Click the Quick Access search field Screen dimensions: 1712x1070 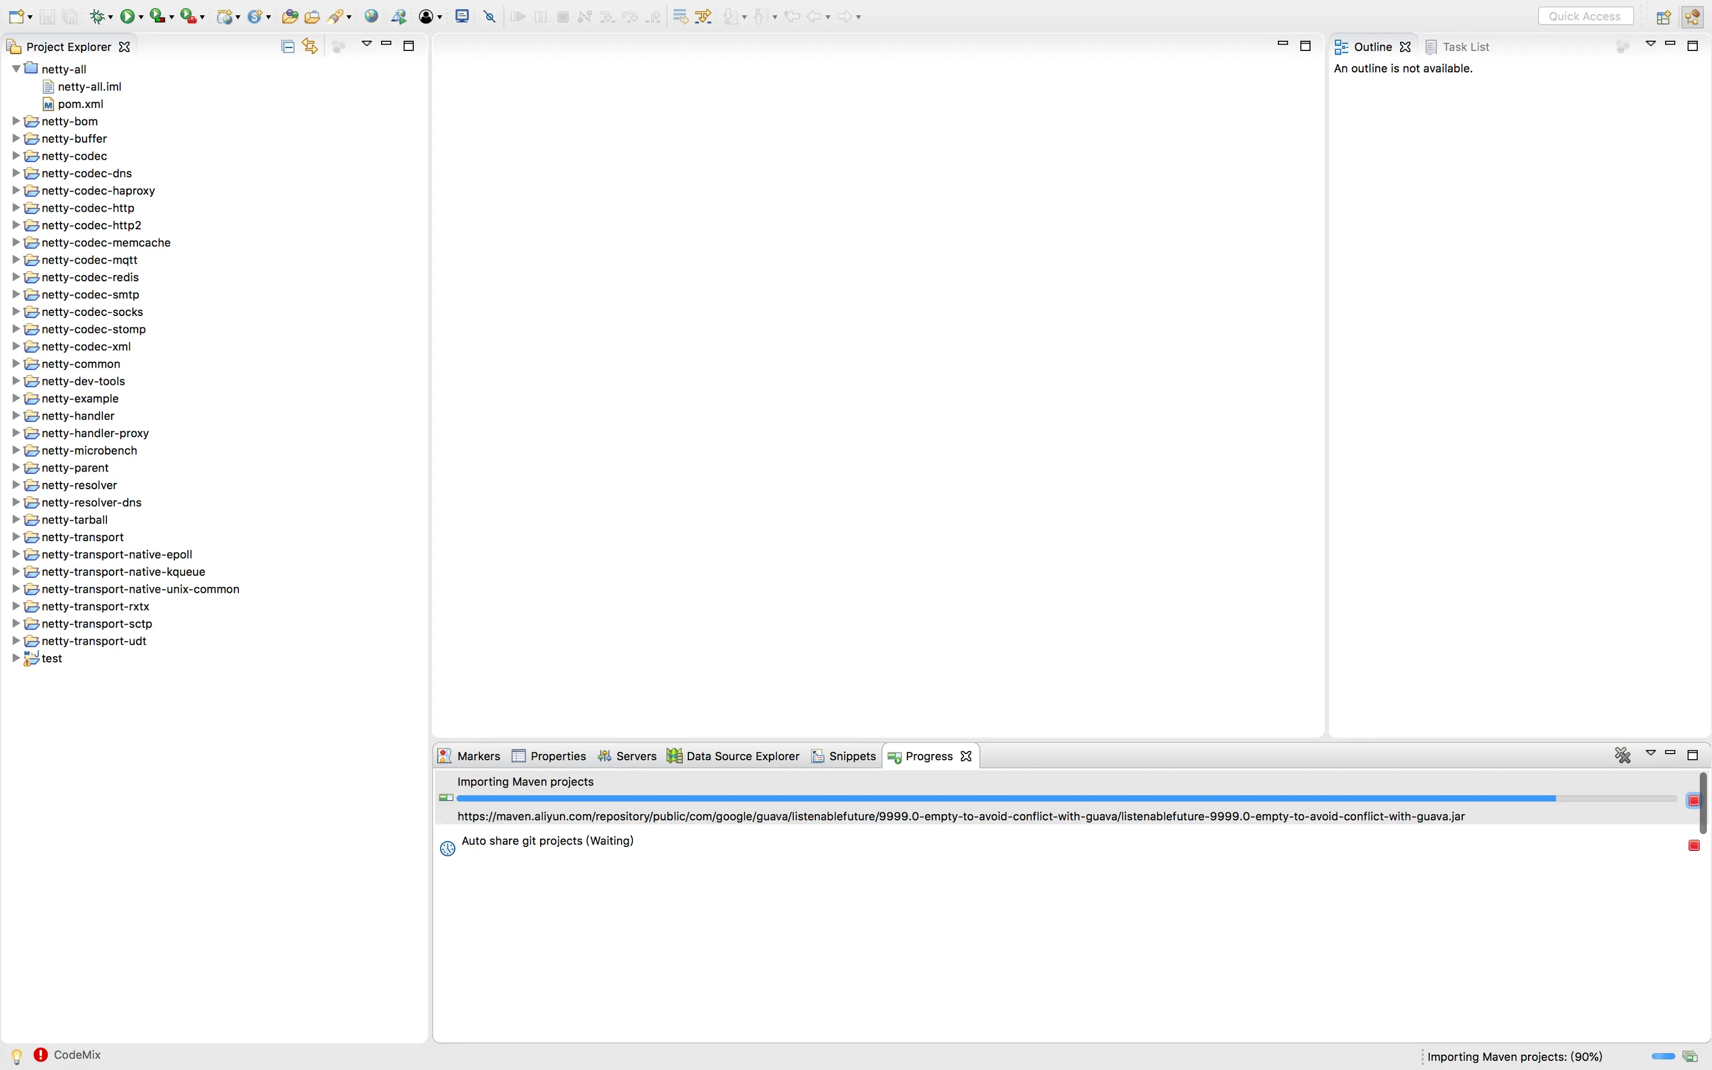(1585, 16)
